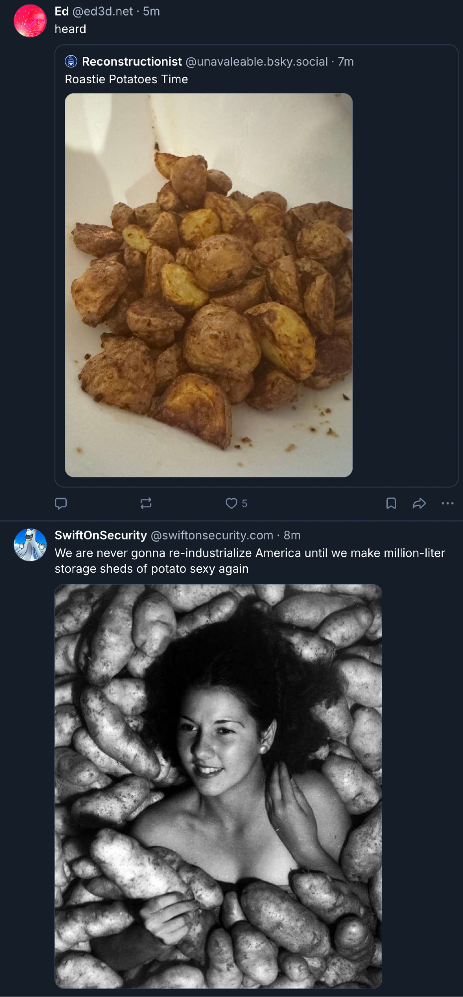The image size is (463, 997).
Task: Click Reconstructionist's small avatar in quoted post
Action: (71, 62)
